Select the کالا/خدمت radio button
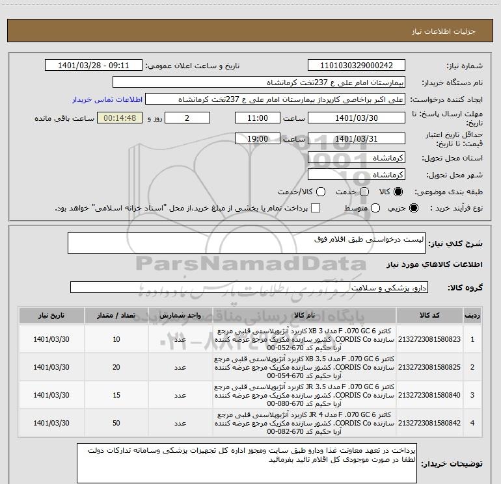 point(321,192)
